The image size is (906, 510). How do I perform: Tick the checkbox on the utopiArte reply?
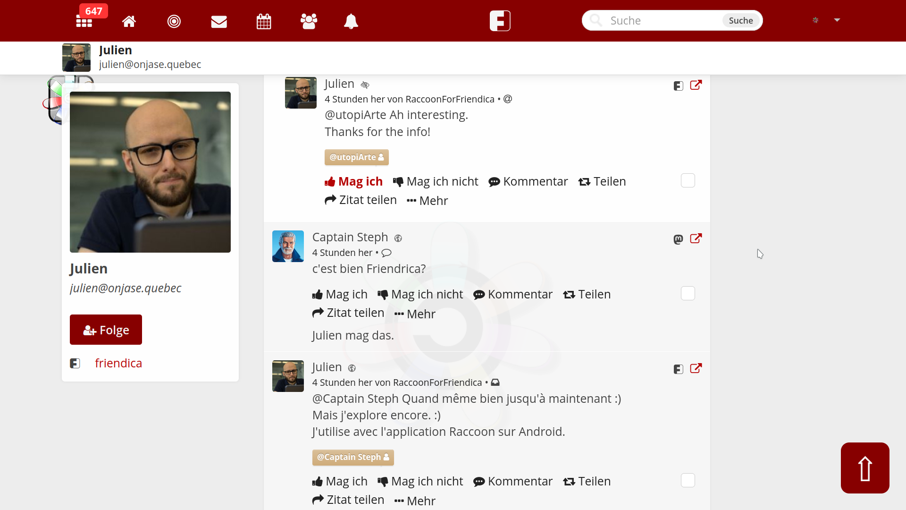pos(688,180)
